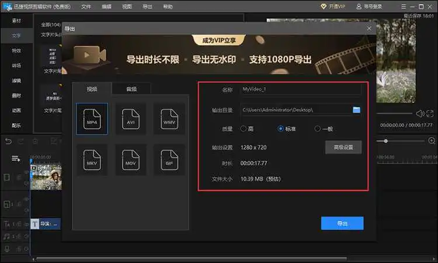Choose the AVI export format
438x263 pixels.
pos(130,119)
